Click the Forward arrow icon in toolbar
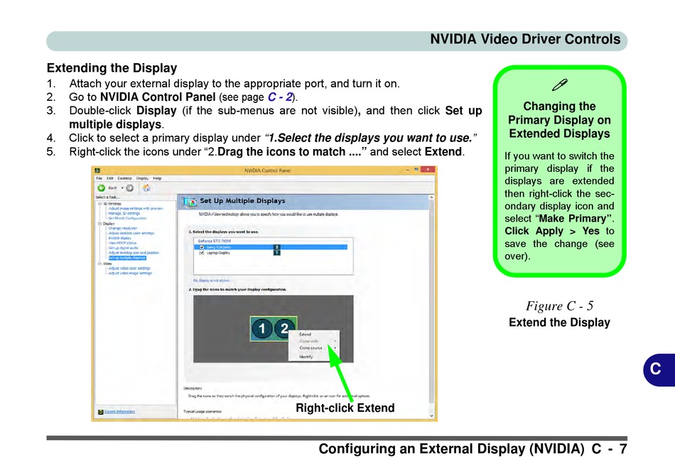The height and width of the screenshot is (475, 675). click(x=129, y=188)
